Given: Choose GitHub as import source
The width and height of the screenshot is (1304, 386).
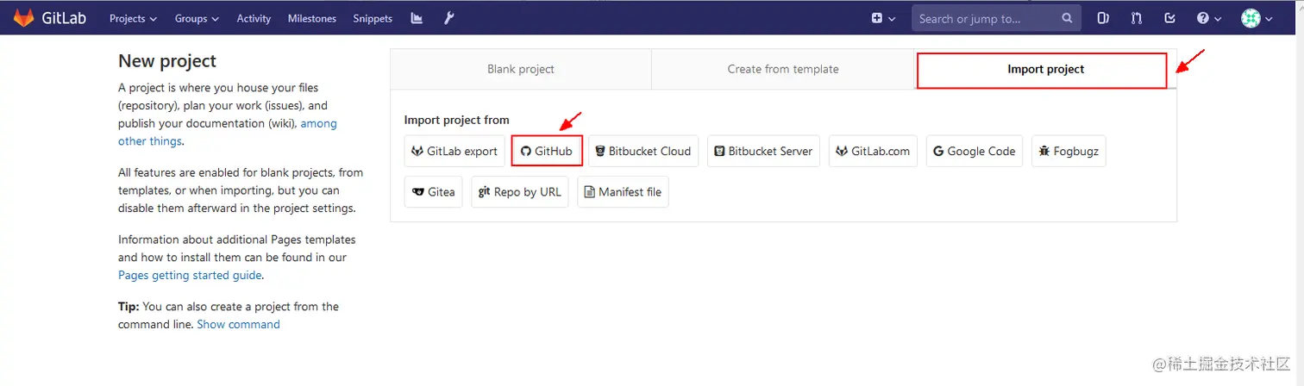Looking at the screenshot, I should click(x=547, y=151).
